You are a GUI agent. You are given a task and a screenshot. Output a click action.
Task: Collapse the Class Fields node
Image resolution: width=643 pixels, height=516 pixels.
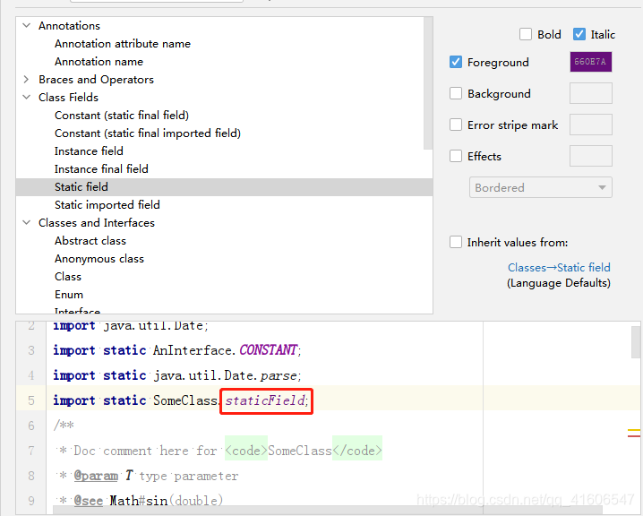tap(27, 98)
